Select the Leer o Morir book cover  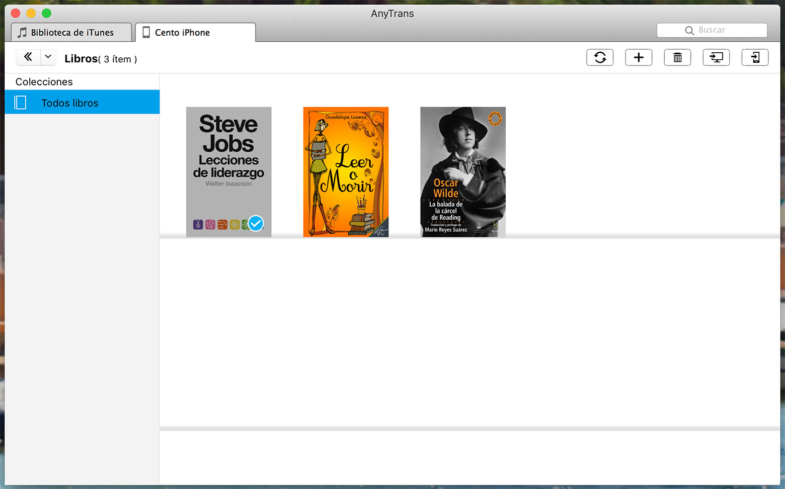346,172
